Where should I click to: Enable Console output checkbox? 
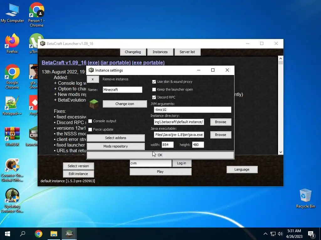tap(90, 121)
